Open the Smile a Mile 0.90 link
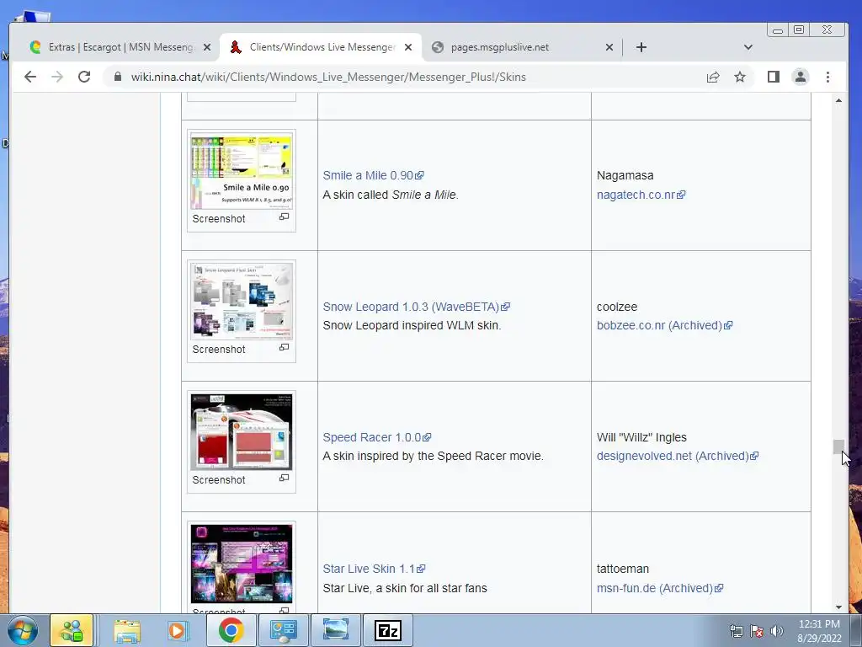Screen dimensions: 862x647 coord(373,175)
